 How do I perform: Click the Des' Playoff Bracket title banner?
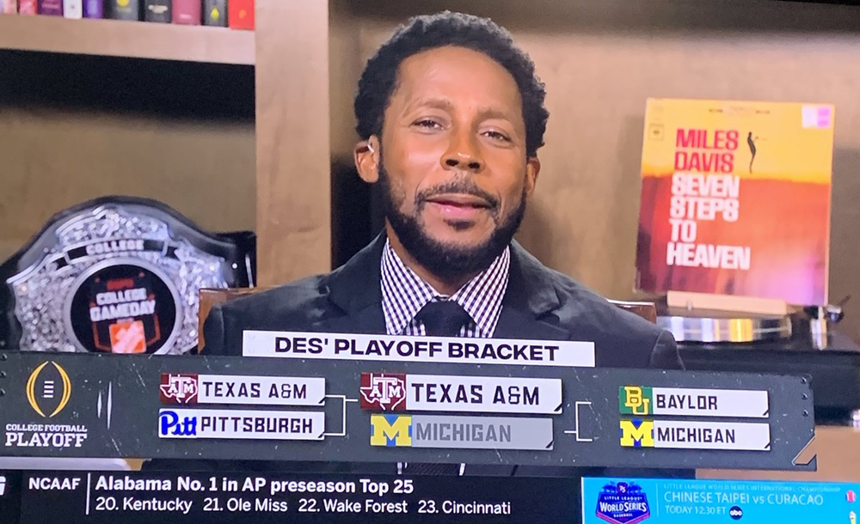(419, 349)
